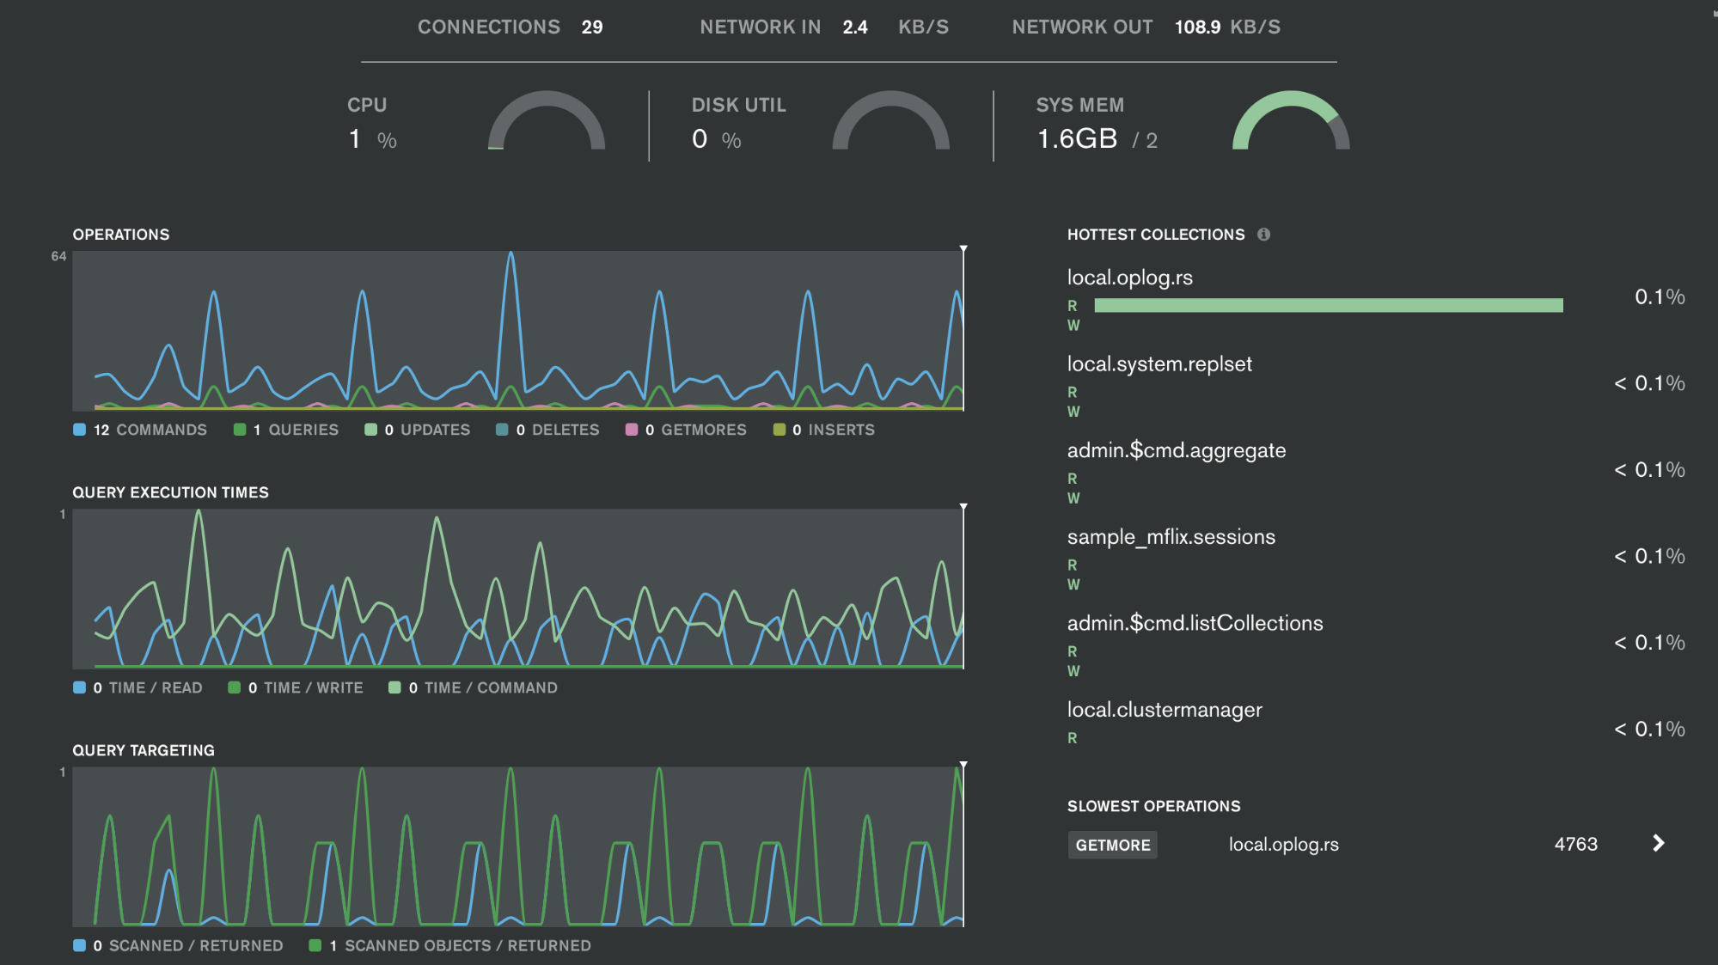The width and height of the screenshot is (1718, 965).
Task: Toggle the Inserts legend swatch
Action: point(780,430)
